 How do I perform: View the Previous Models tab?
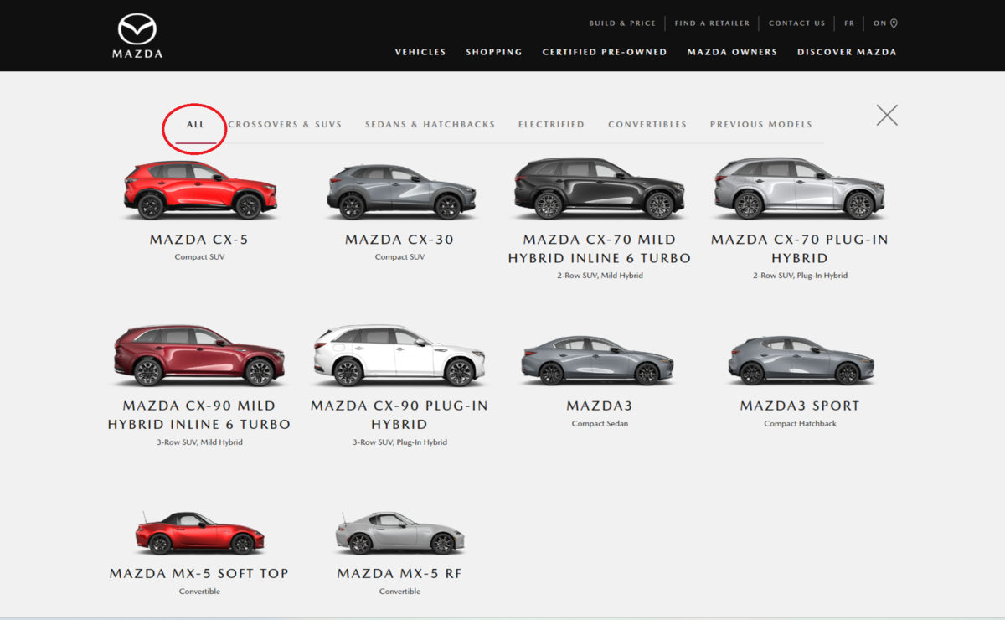point(760,125)
